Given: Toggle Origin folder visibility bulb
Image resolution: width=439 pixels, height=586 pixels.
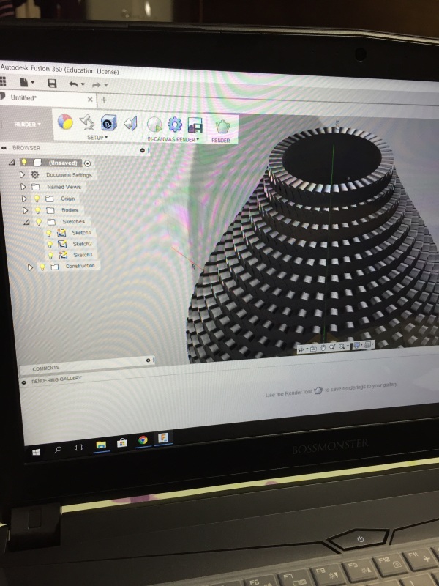Looking at the screenshot, I should pos(37,199).
